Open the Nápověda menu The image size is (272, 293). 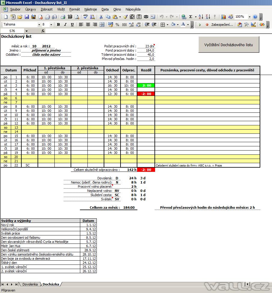(x=133, y=9)
